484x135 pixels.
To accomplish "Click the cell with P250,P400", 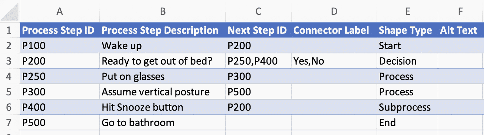I will [253, 61].
